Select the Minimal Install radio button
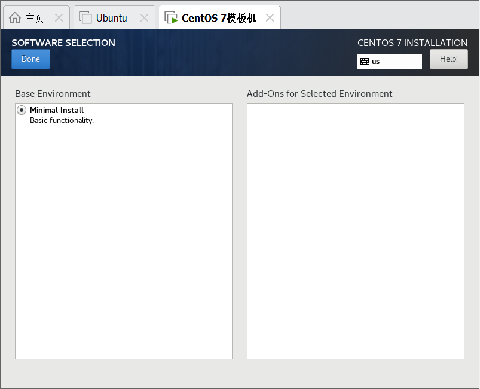Screen dimensions: 480x389 [x=22, y=110]
